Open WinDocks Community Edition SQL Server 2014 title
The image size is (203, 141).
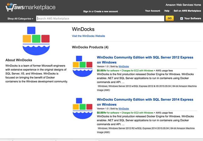(145, 102)
